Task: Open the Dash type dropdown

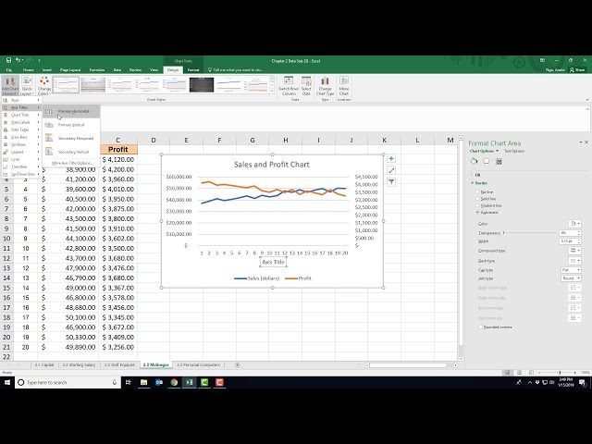Action: (574, 261)
